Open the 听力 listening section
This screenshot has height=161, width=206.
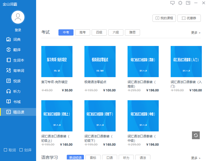click(17, 91)
